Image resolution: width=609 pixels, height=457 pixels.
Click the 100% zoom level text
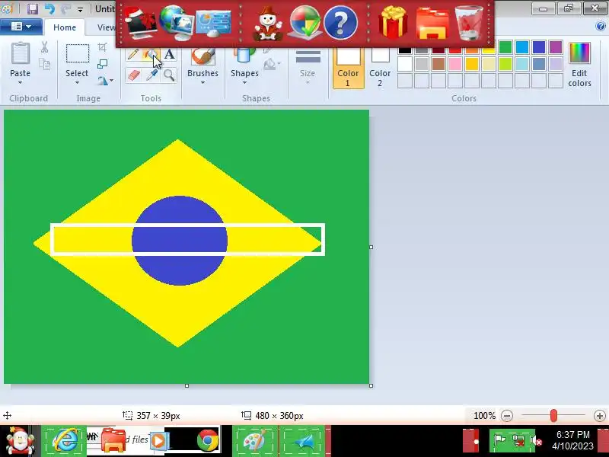484,416
